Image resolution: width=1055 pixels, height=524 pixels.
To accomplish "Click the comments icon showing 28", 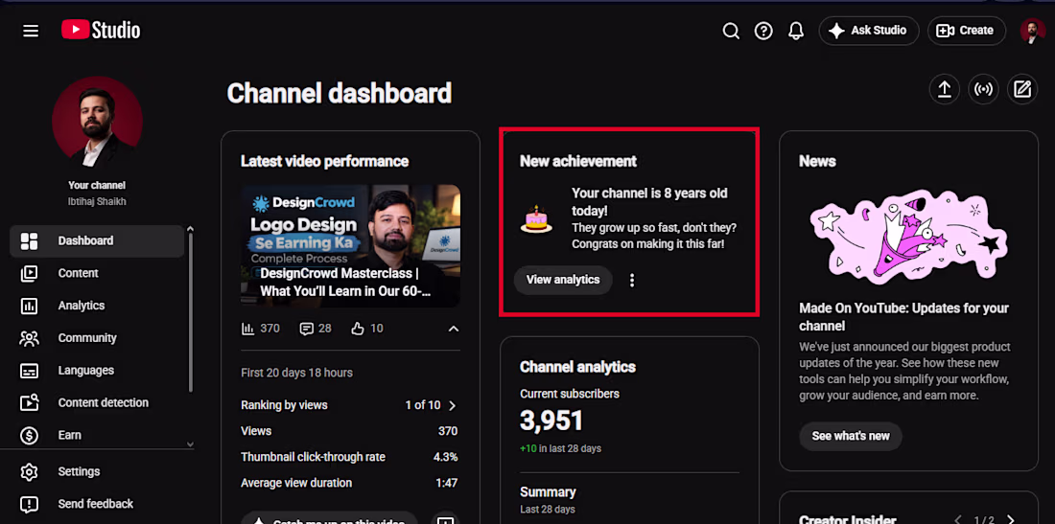I will pyautogui.click(x=307, y=329).
